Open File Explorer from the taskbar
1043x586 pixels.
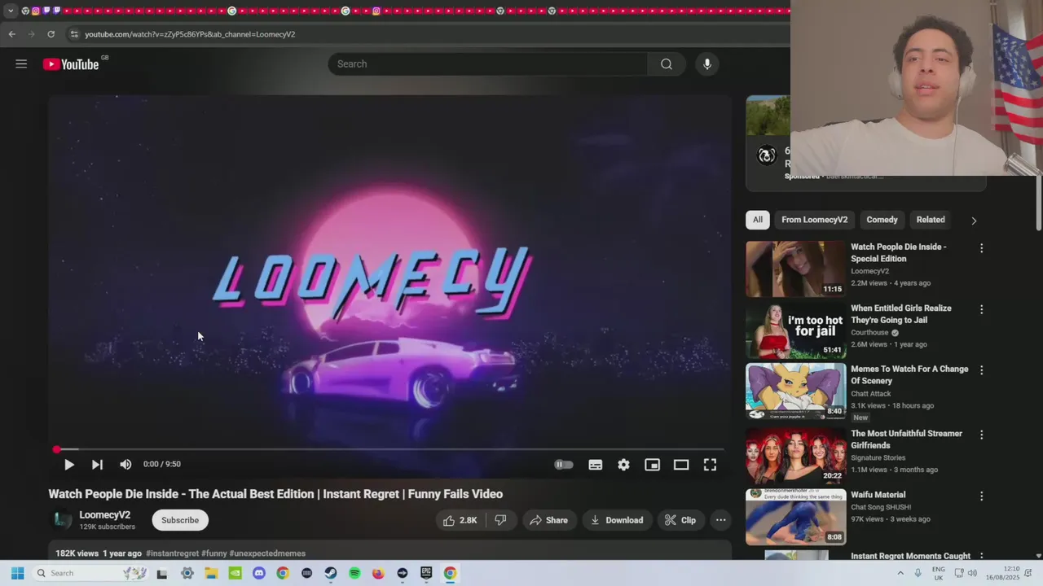coord(211,573)
